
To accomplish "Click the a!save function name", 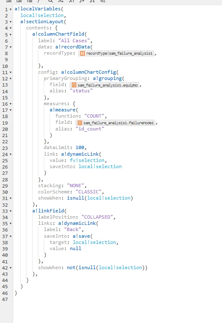I will pos(81,236).
